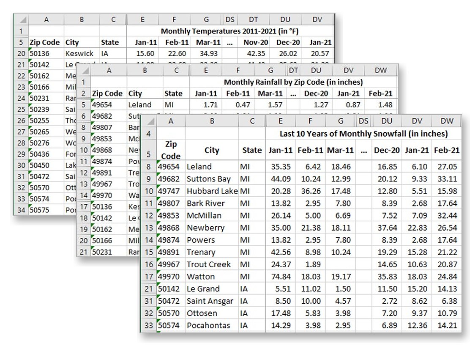Click the 'Ottosen' city cell
Screen dimensions: 475x346
pos(212,313)
